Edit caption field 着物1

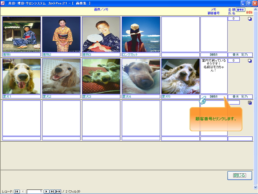(x=22, y=54)
